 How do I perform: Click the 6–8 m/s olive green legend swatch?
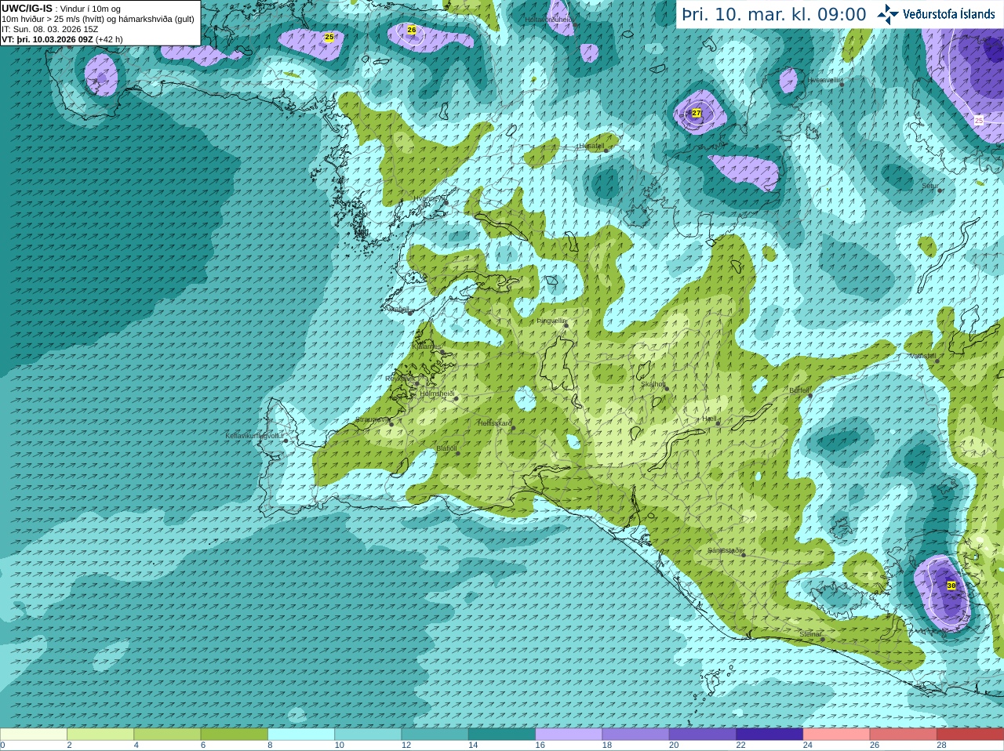[x=235, y=735]
